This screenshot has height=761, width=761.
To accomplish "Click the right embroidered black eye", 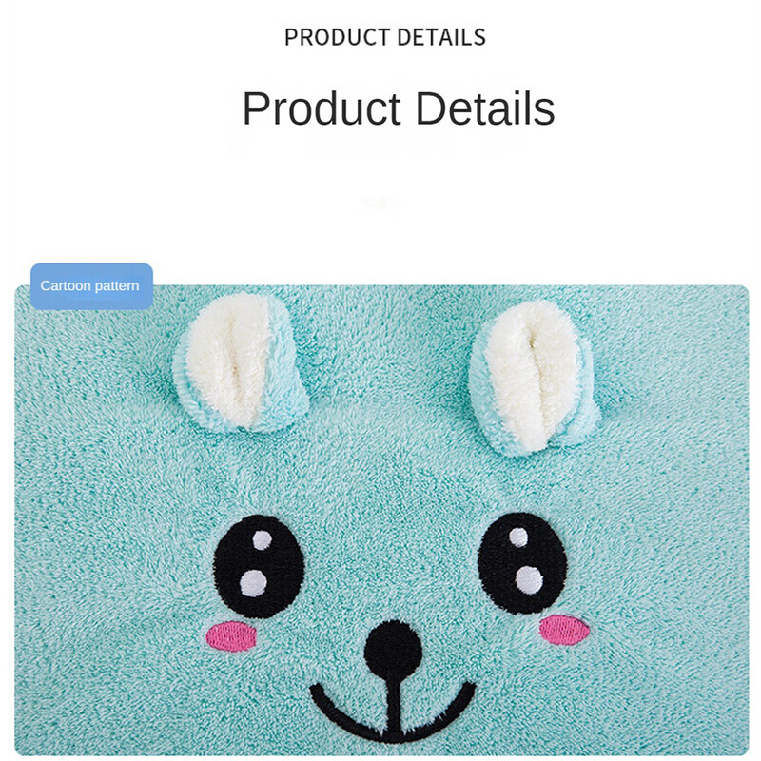I will click(522, 563).
